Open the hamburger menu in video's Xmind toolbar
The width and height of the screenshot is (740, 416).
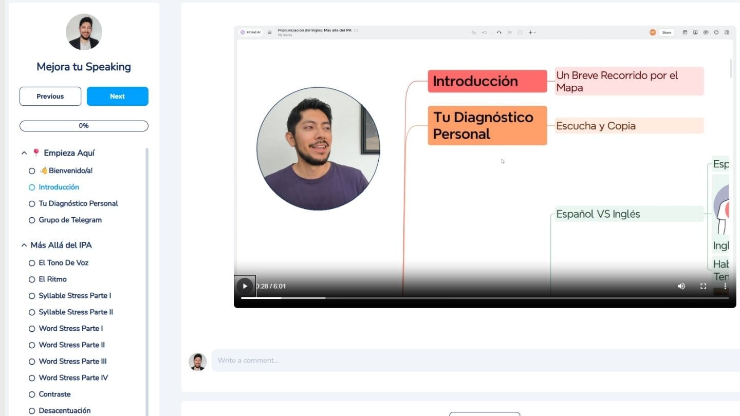click(270, 32)
